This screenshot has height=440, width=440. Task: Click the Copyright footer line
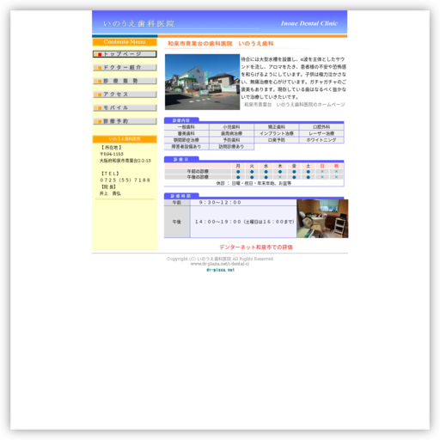(220, 259)
